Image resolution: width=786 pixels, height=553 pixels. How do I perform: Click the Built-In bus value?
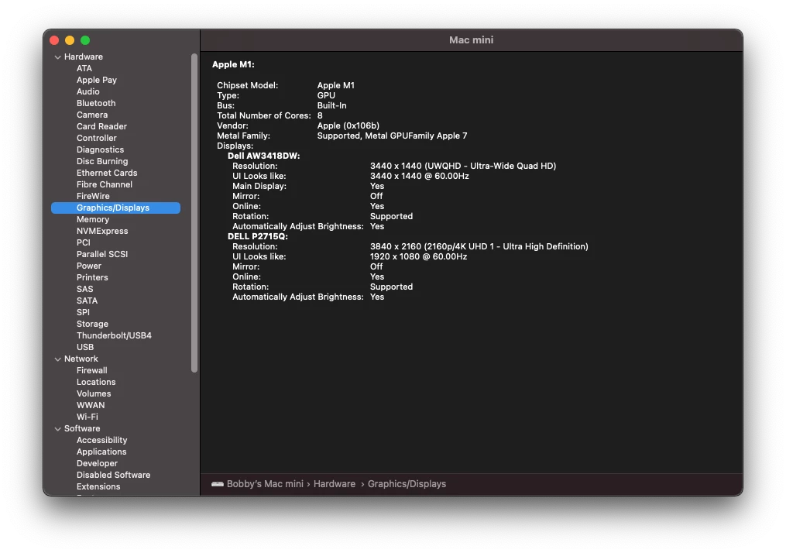[331, 105]
